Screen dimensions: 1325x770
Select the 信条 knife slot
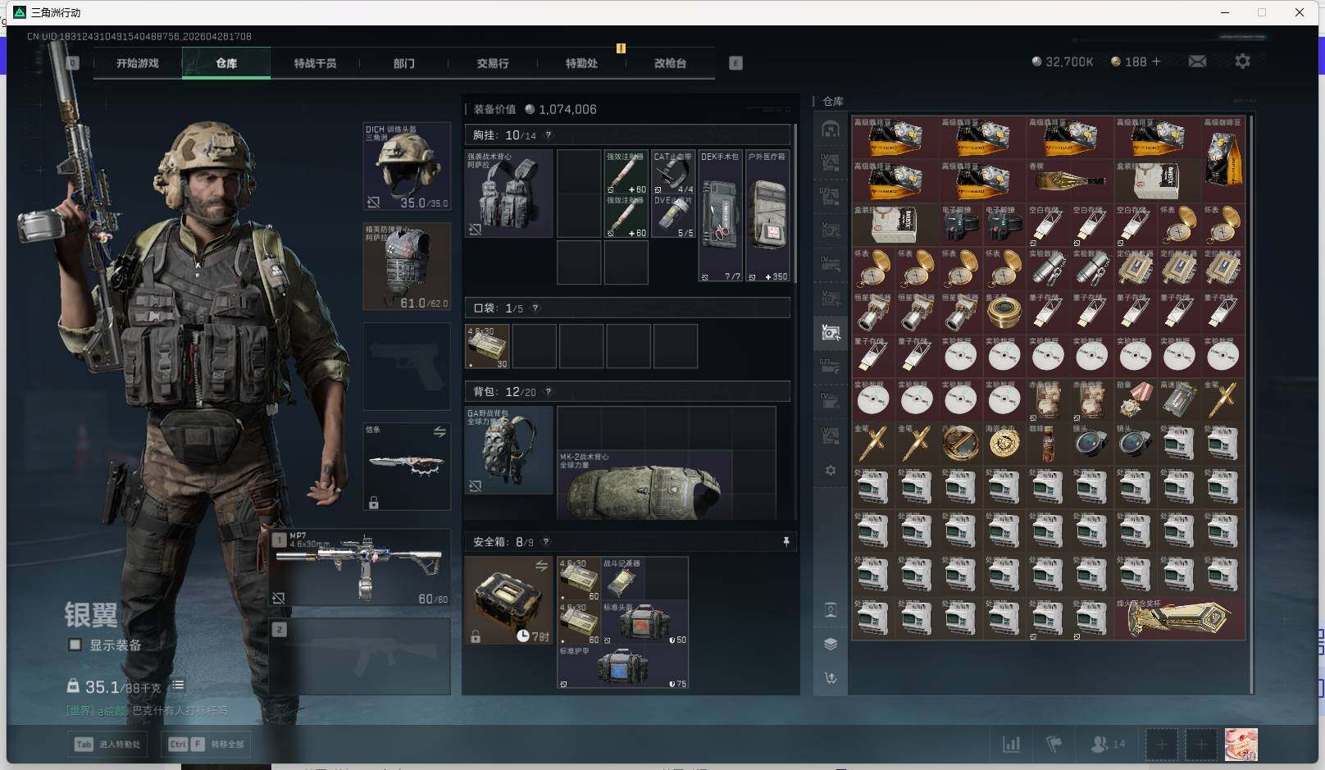tap(407, 467)
